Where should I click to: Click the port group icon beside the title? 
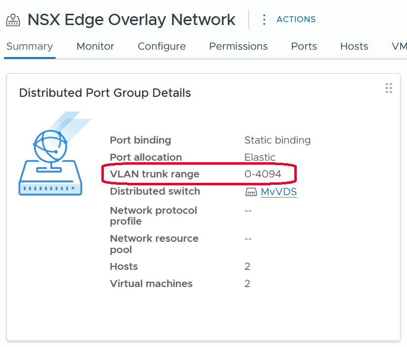(13, 20)
